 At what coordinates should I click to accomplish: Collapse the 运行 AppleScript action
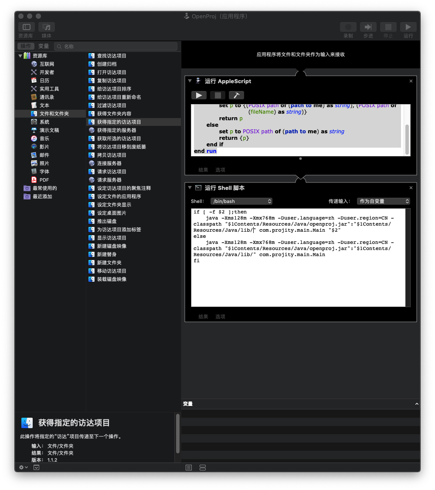190,81
